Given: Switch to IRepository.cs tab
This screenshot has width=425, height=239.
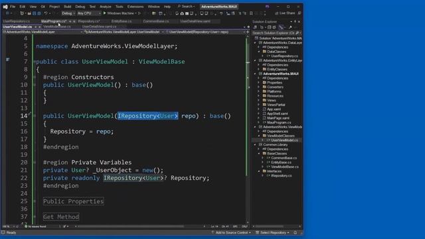Looking at the screenshot, I should pos(89,21).
